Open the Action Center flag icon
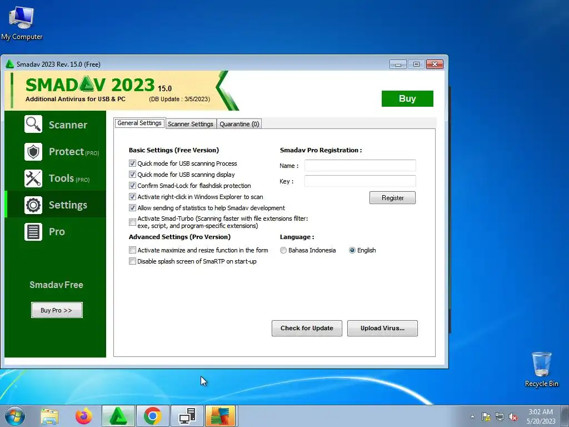Screen dimensions: 569x427 point(486,416)
